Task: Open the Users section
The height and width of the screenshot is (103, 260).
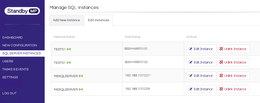Action: [x=8, y=61]
